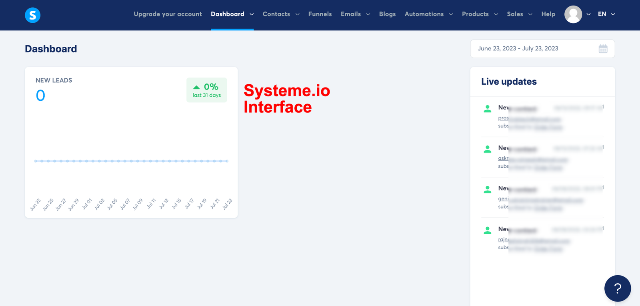Expand the Dashboard dropdown chevron

click(252, 14)
